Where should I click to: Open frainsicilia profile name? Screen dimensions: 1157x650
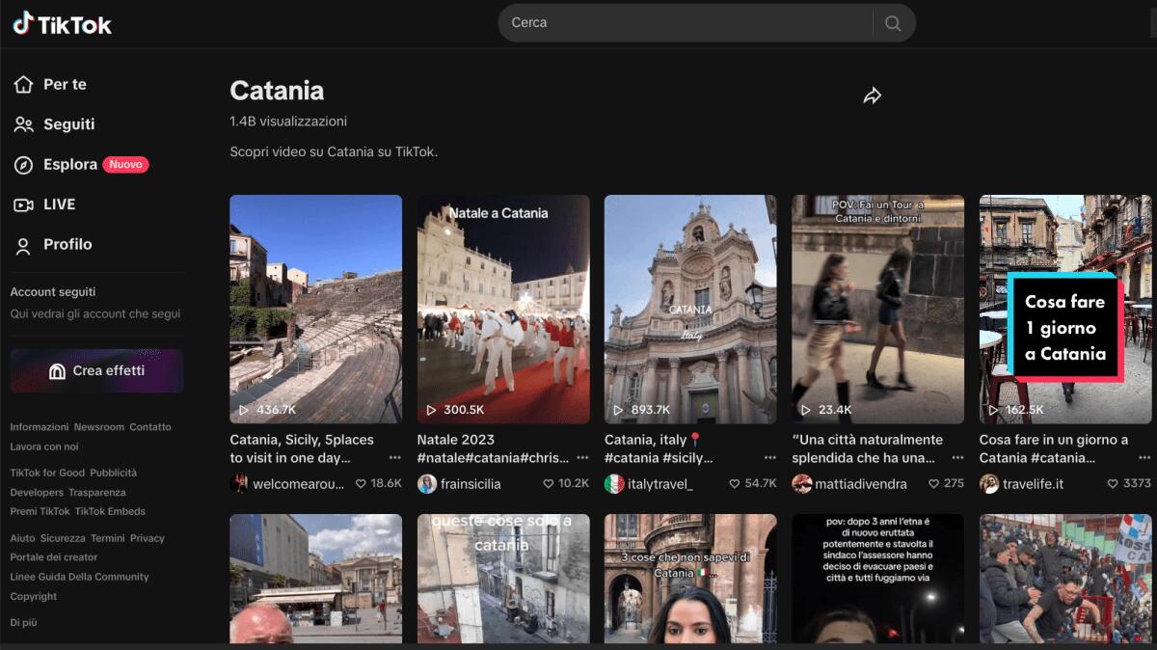[471, 484]
